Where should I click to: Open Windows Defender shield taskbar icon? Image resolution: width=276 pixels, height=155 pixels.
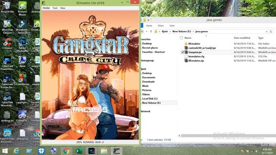[41, 151]
